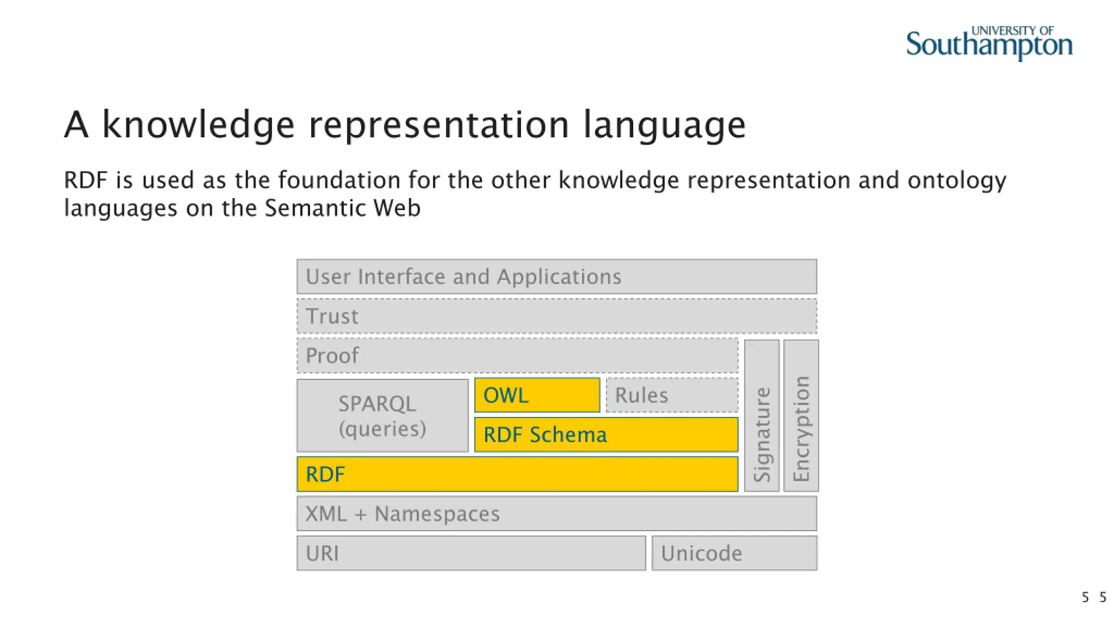This screenshot has height=627, width=1114.
Task: Select the dashed Rules box
Action: click(x=672, y=395)
